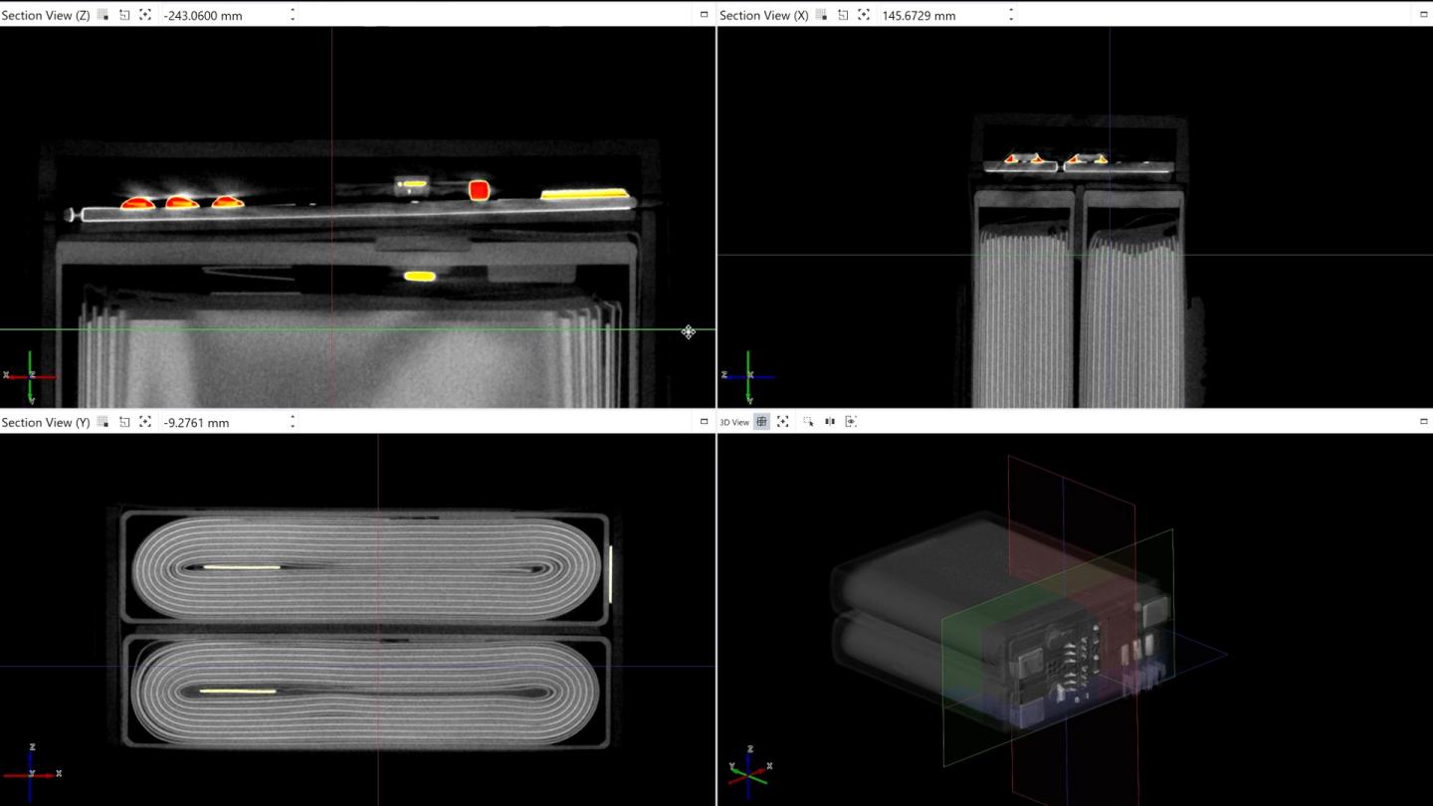Click the reset section icon in Section View (Y)

click(x=123, y=422)
